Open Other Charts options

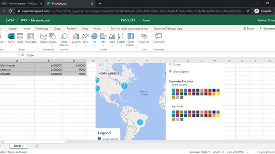131,40
